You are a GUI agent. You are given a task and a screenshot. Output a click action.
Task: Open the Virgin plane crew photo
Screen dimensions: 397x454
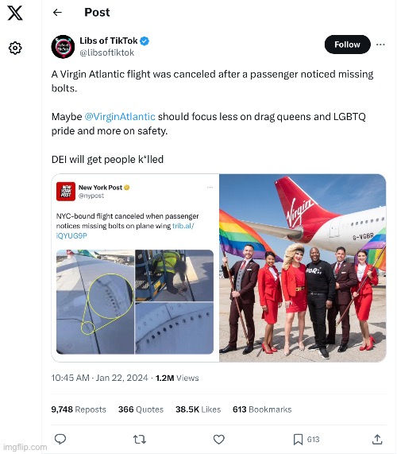303,268
